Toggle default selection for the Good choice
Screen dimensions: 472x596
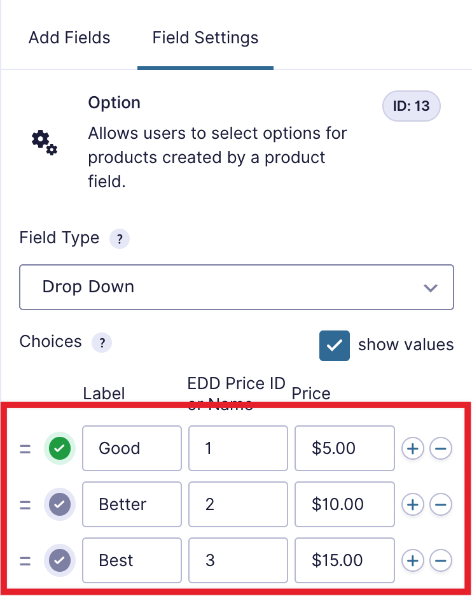click(x=60, y=449)
